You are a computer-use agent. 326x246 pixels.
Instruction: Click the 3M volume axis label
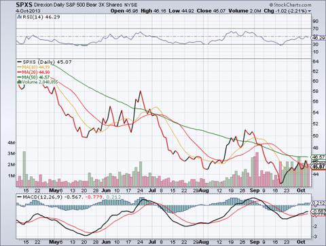[x=12, y=154]
